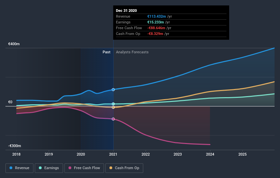Click the -€88.646m free cash flow value
This screenshot has height=178, width=280.
(x=156, y=28)
